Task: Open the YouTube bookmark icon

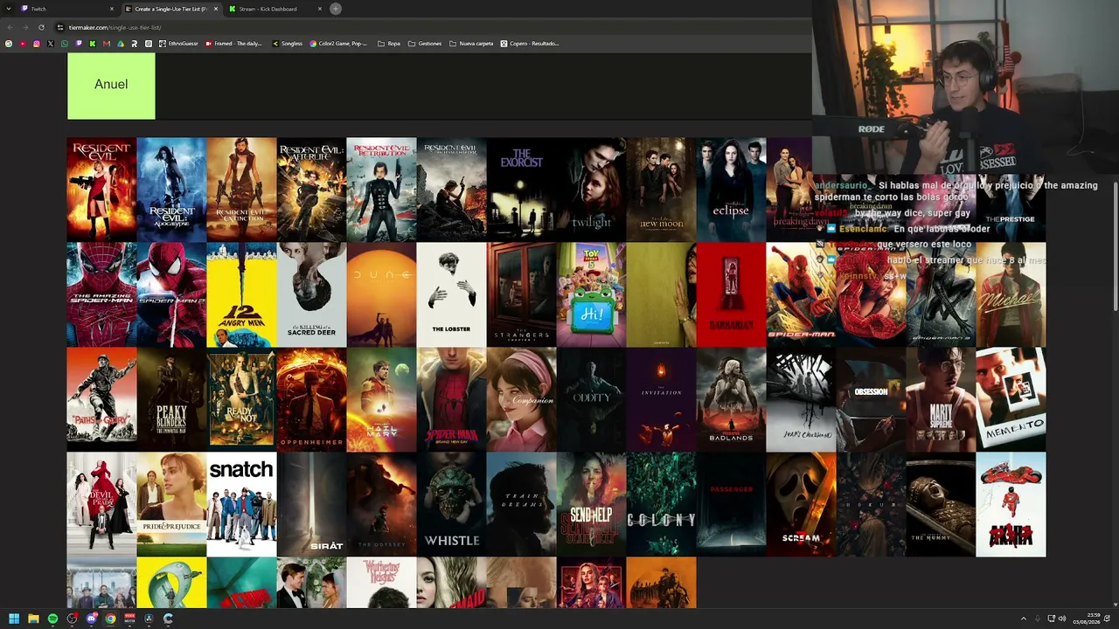Action: [23, 44]
